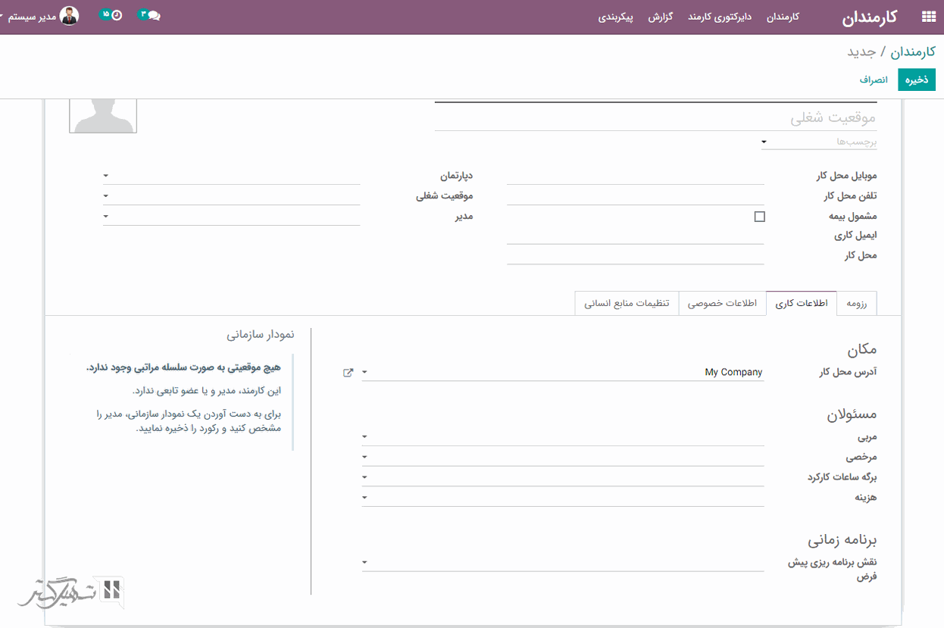Open the chat messages icon
The image size is (944, 628).
tap(154, 16)
